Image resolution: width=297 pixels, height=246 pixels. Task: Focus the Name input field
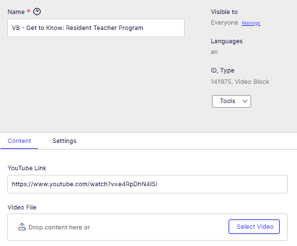coord(96,28)
